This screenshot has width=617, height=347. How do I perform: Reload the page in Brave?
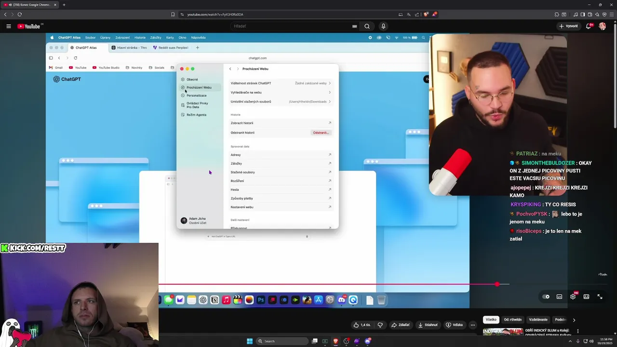click(19, 14)
